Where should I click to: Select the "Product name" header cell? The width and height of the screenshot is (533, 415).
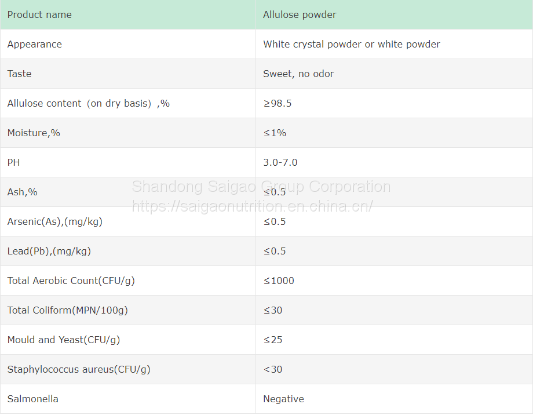tap(39, 14)
